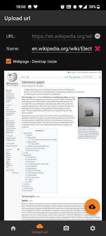This screenshot has width=106, height=236.
Task: Jump to 1.1 Gyricon contents entry
Action: point(29,135)
